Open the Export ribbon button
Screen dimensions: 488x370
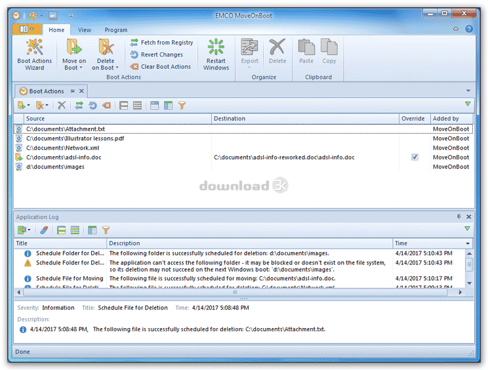coord(250,54)
